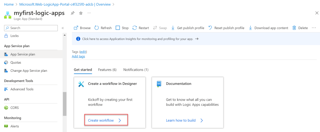Viewport: 320px width, 132px height.
Task: Click the Locks padlock icon
Action: [6, 36]
